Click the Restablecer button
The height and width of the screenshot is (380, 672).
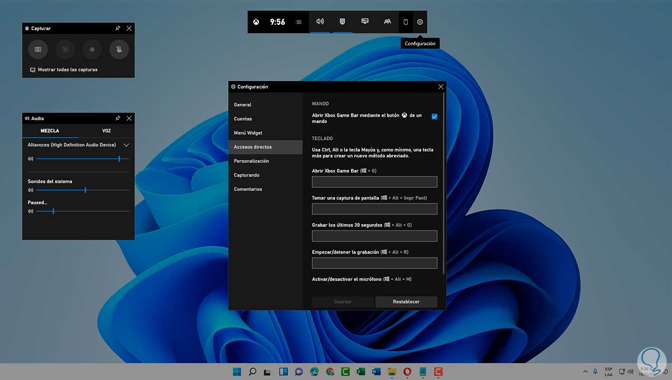click(406, 302)
